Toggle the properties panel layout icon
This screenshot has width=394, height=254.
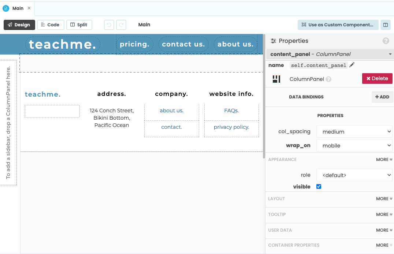coord(385,25)
